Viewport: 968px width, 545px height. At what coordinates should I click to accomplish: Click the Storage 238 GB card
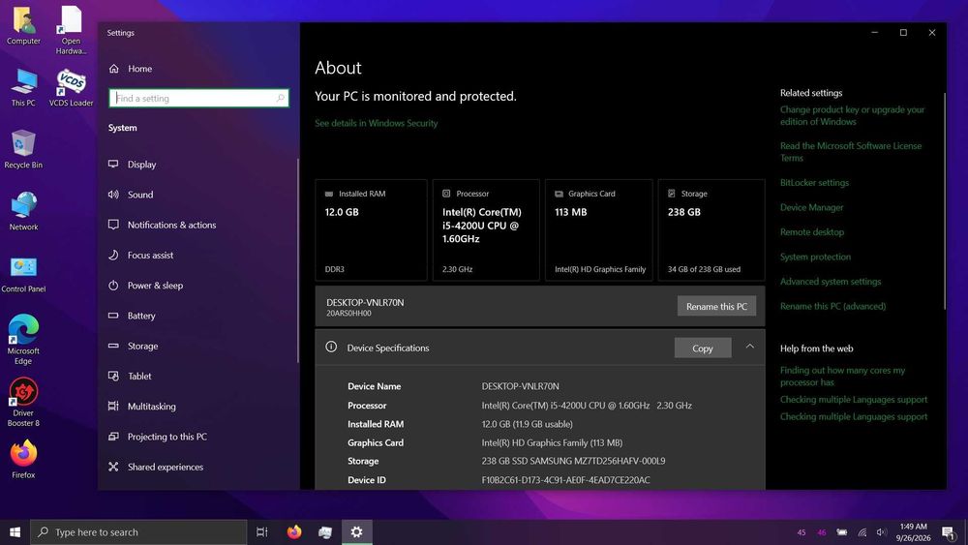711,230
